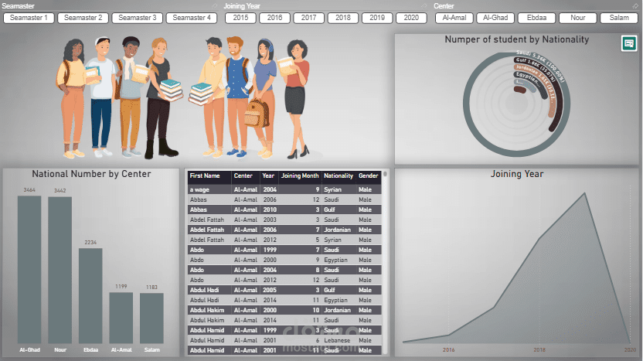Select the 'a wage' table row
The image size is (643, 361).
point(284,189)
